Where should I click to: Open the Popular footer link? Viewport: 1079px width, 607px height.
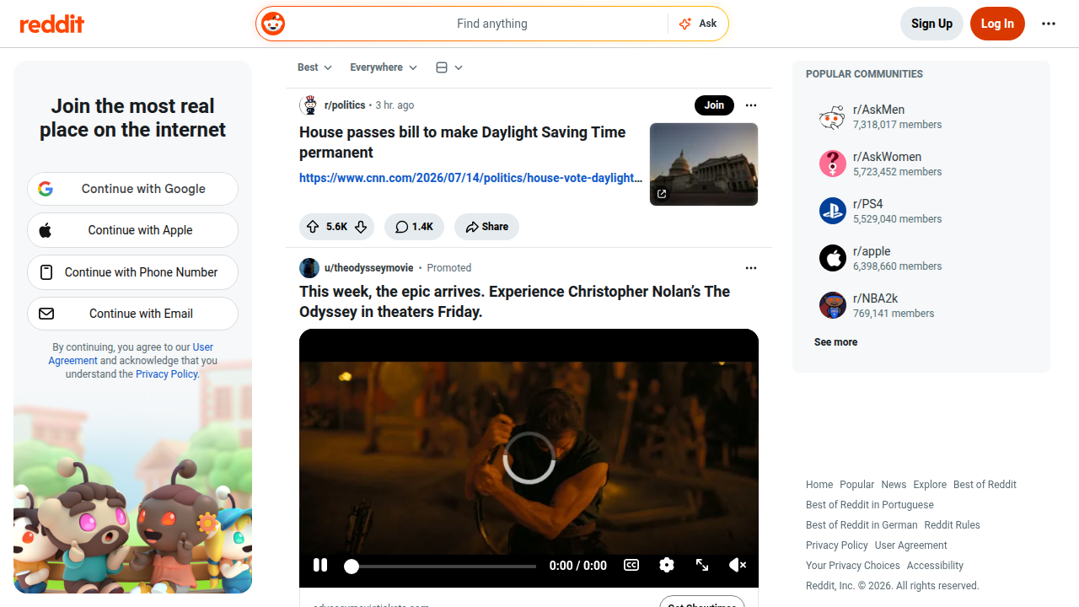(857, 485)
